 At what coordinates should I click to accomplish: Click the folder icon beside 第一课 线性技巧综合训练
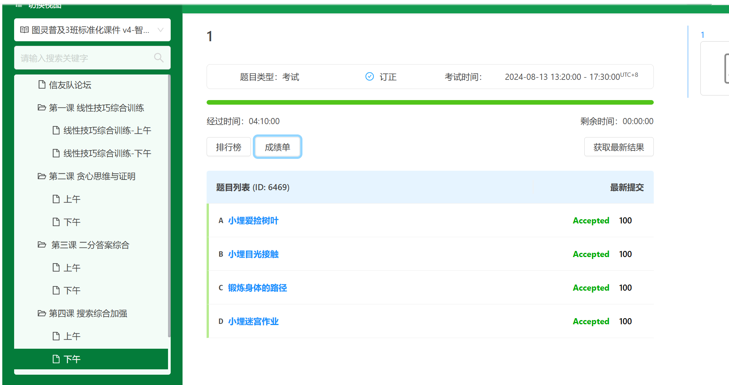(42, 108)
